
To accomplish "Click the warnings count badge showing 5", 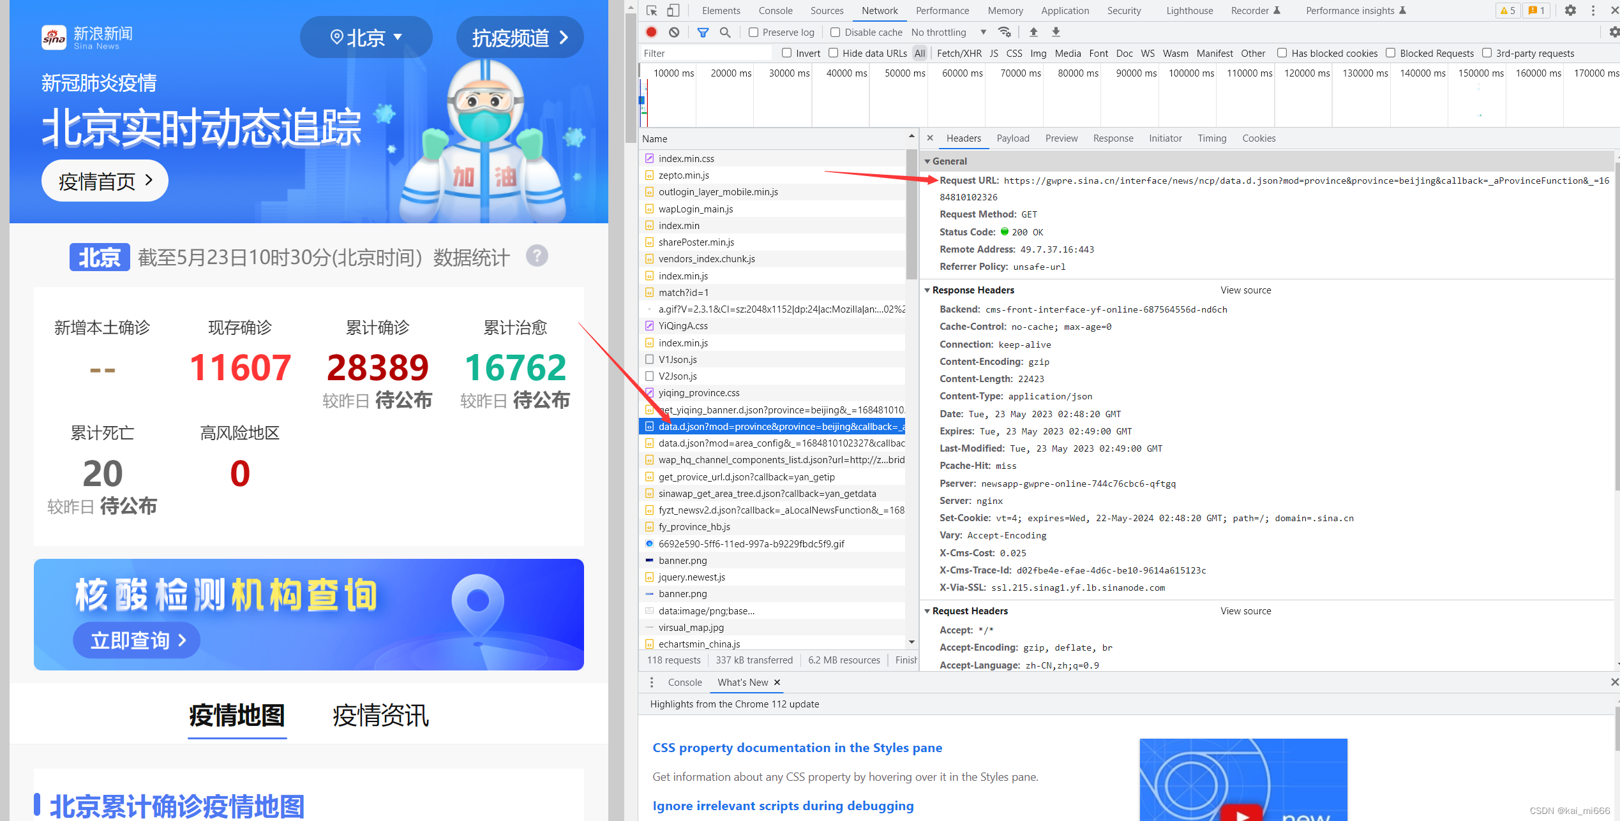I will [x=1508, y=11].
